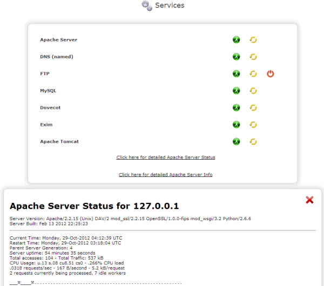Screen dimensions: 324x286
Task: Select the MySQL service label
Action: coord(48,91)
